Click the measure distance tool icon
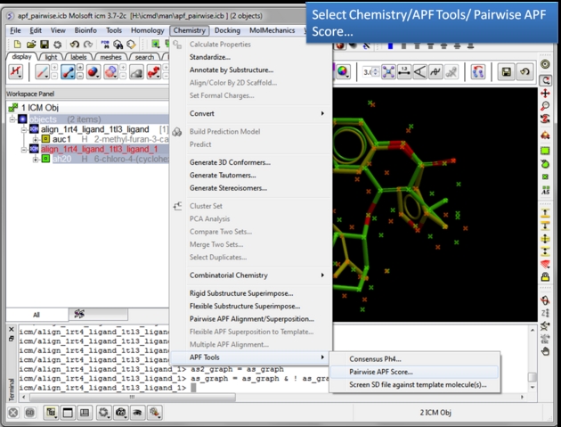 pyautogui.click(x=403, y=72)
